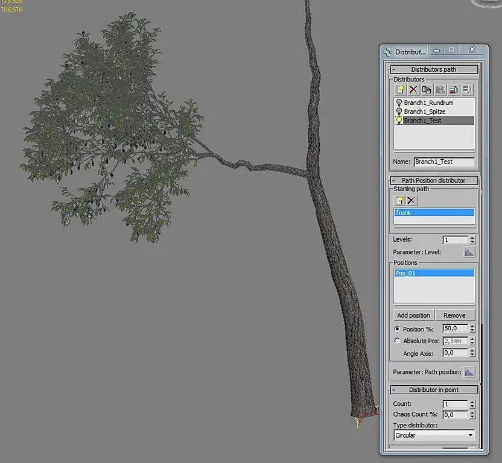Select Branch1_Rundrum in the distributors list
The height and width of the screenshot is (463, 502).
coord(434,102)
